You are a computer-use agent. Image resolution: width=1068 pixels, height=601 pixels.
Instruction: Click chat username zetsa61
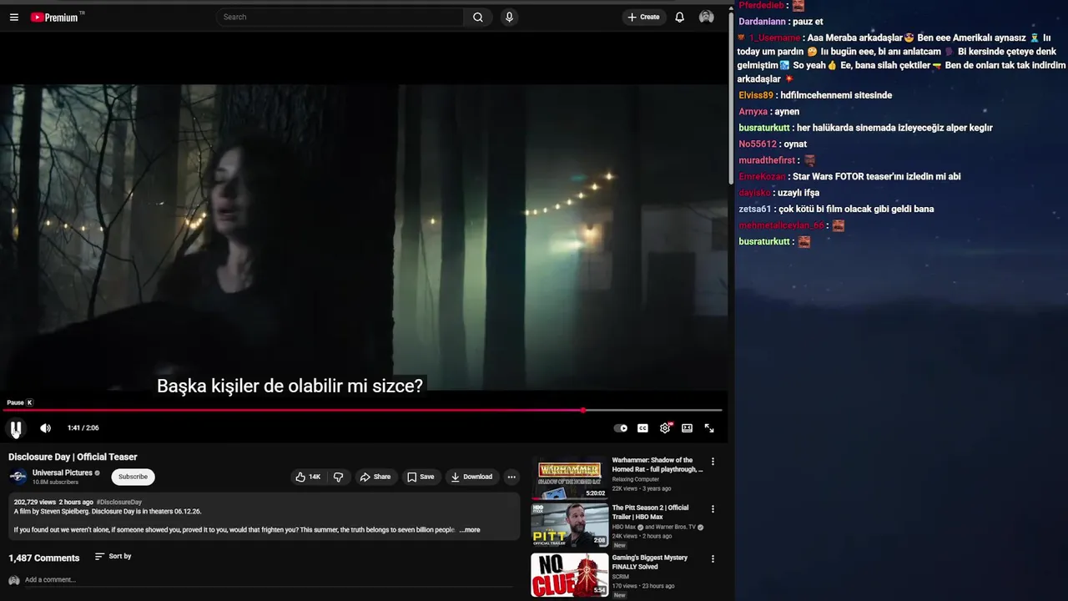click(x=755, y=209)
